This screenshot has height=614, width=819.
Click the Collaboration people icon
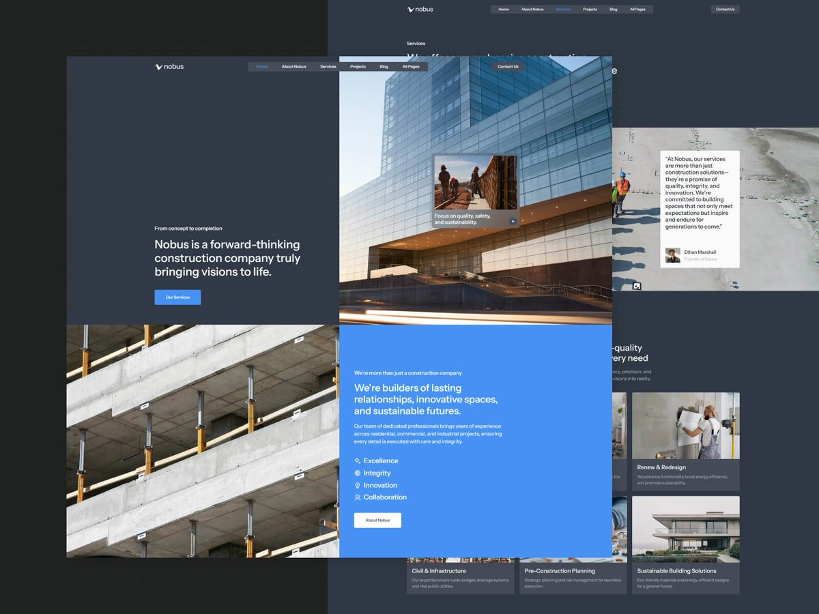358,498
